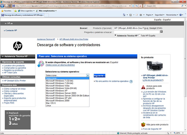Click the Producto (Opcional) input field
The width and height of the screenshot is (187, 135).
pos(129,28)
